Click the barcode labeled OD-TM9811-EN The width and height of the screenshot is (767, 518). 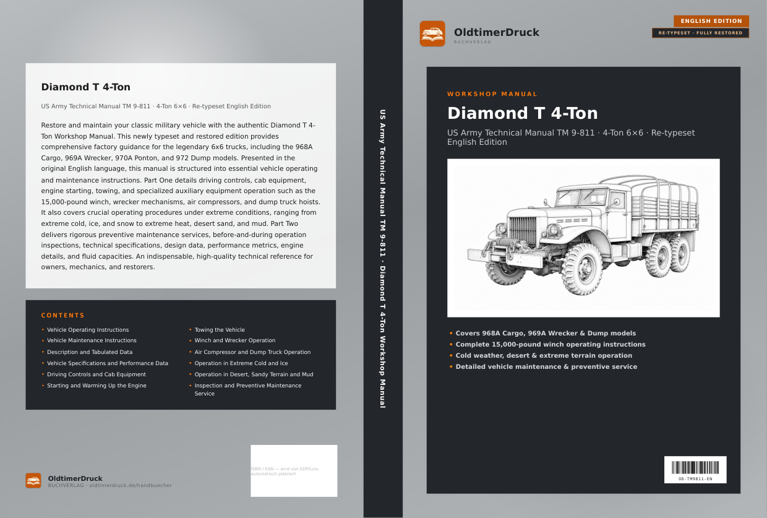coord(695,470)
